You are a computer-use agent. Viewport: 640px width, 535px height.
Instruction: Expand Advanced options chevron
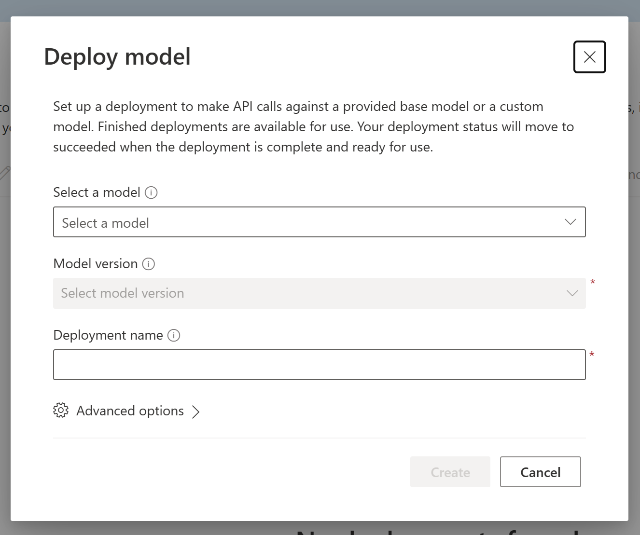(x=195, y=412)
